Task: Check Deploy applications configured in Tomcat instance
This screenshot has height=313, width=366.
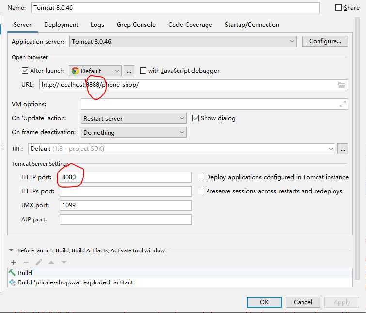Action: [x=201, y=177]
